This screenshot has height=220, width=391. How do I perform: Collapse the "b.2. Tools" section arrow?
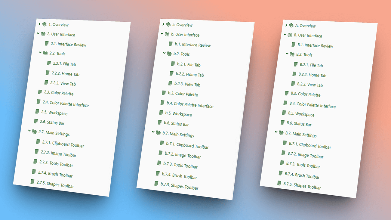click(164, 53)
